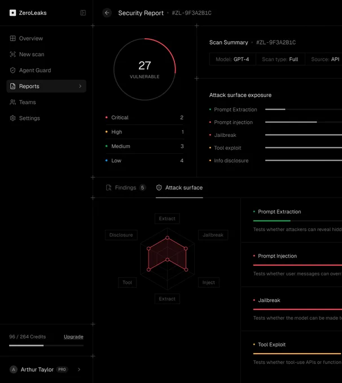
Task: Open Agent Guard section
Action: tap(46, 70)
